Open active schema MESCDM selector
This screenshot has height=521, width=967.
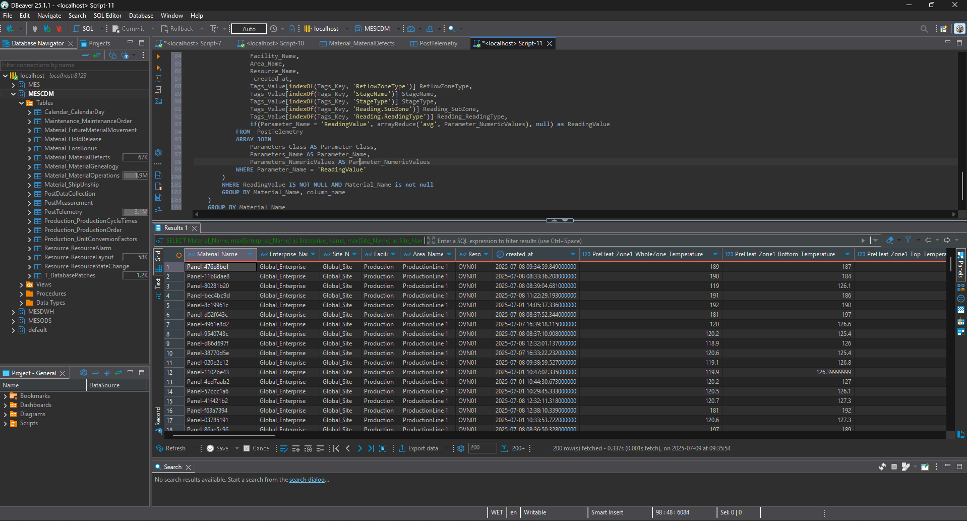pyautogui.click(x=377, y=29)
